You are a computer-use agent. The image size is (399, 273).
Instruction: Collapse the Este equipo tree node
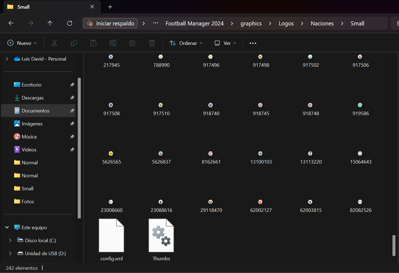pyautogui.click(x=7, y=228)
